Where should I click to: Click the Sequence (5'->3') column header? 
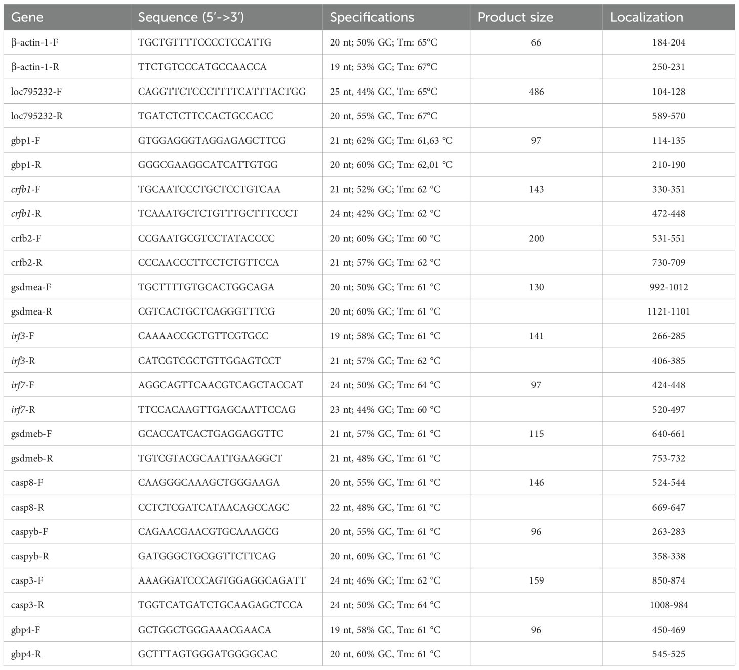[191, 17]
